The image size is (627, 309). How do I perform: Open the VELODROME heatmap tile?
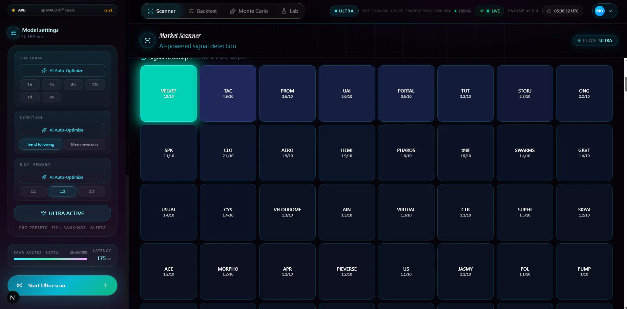(287, 212)
